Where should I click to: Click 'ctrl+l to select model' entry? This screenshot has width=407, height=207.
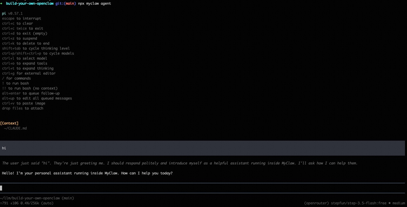[24, 58]
